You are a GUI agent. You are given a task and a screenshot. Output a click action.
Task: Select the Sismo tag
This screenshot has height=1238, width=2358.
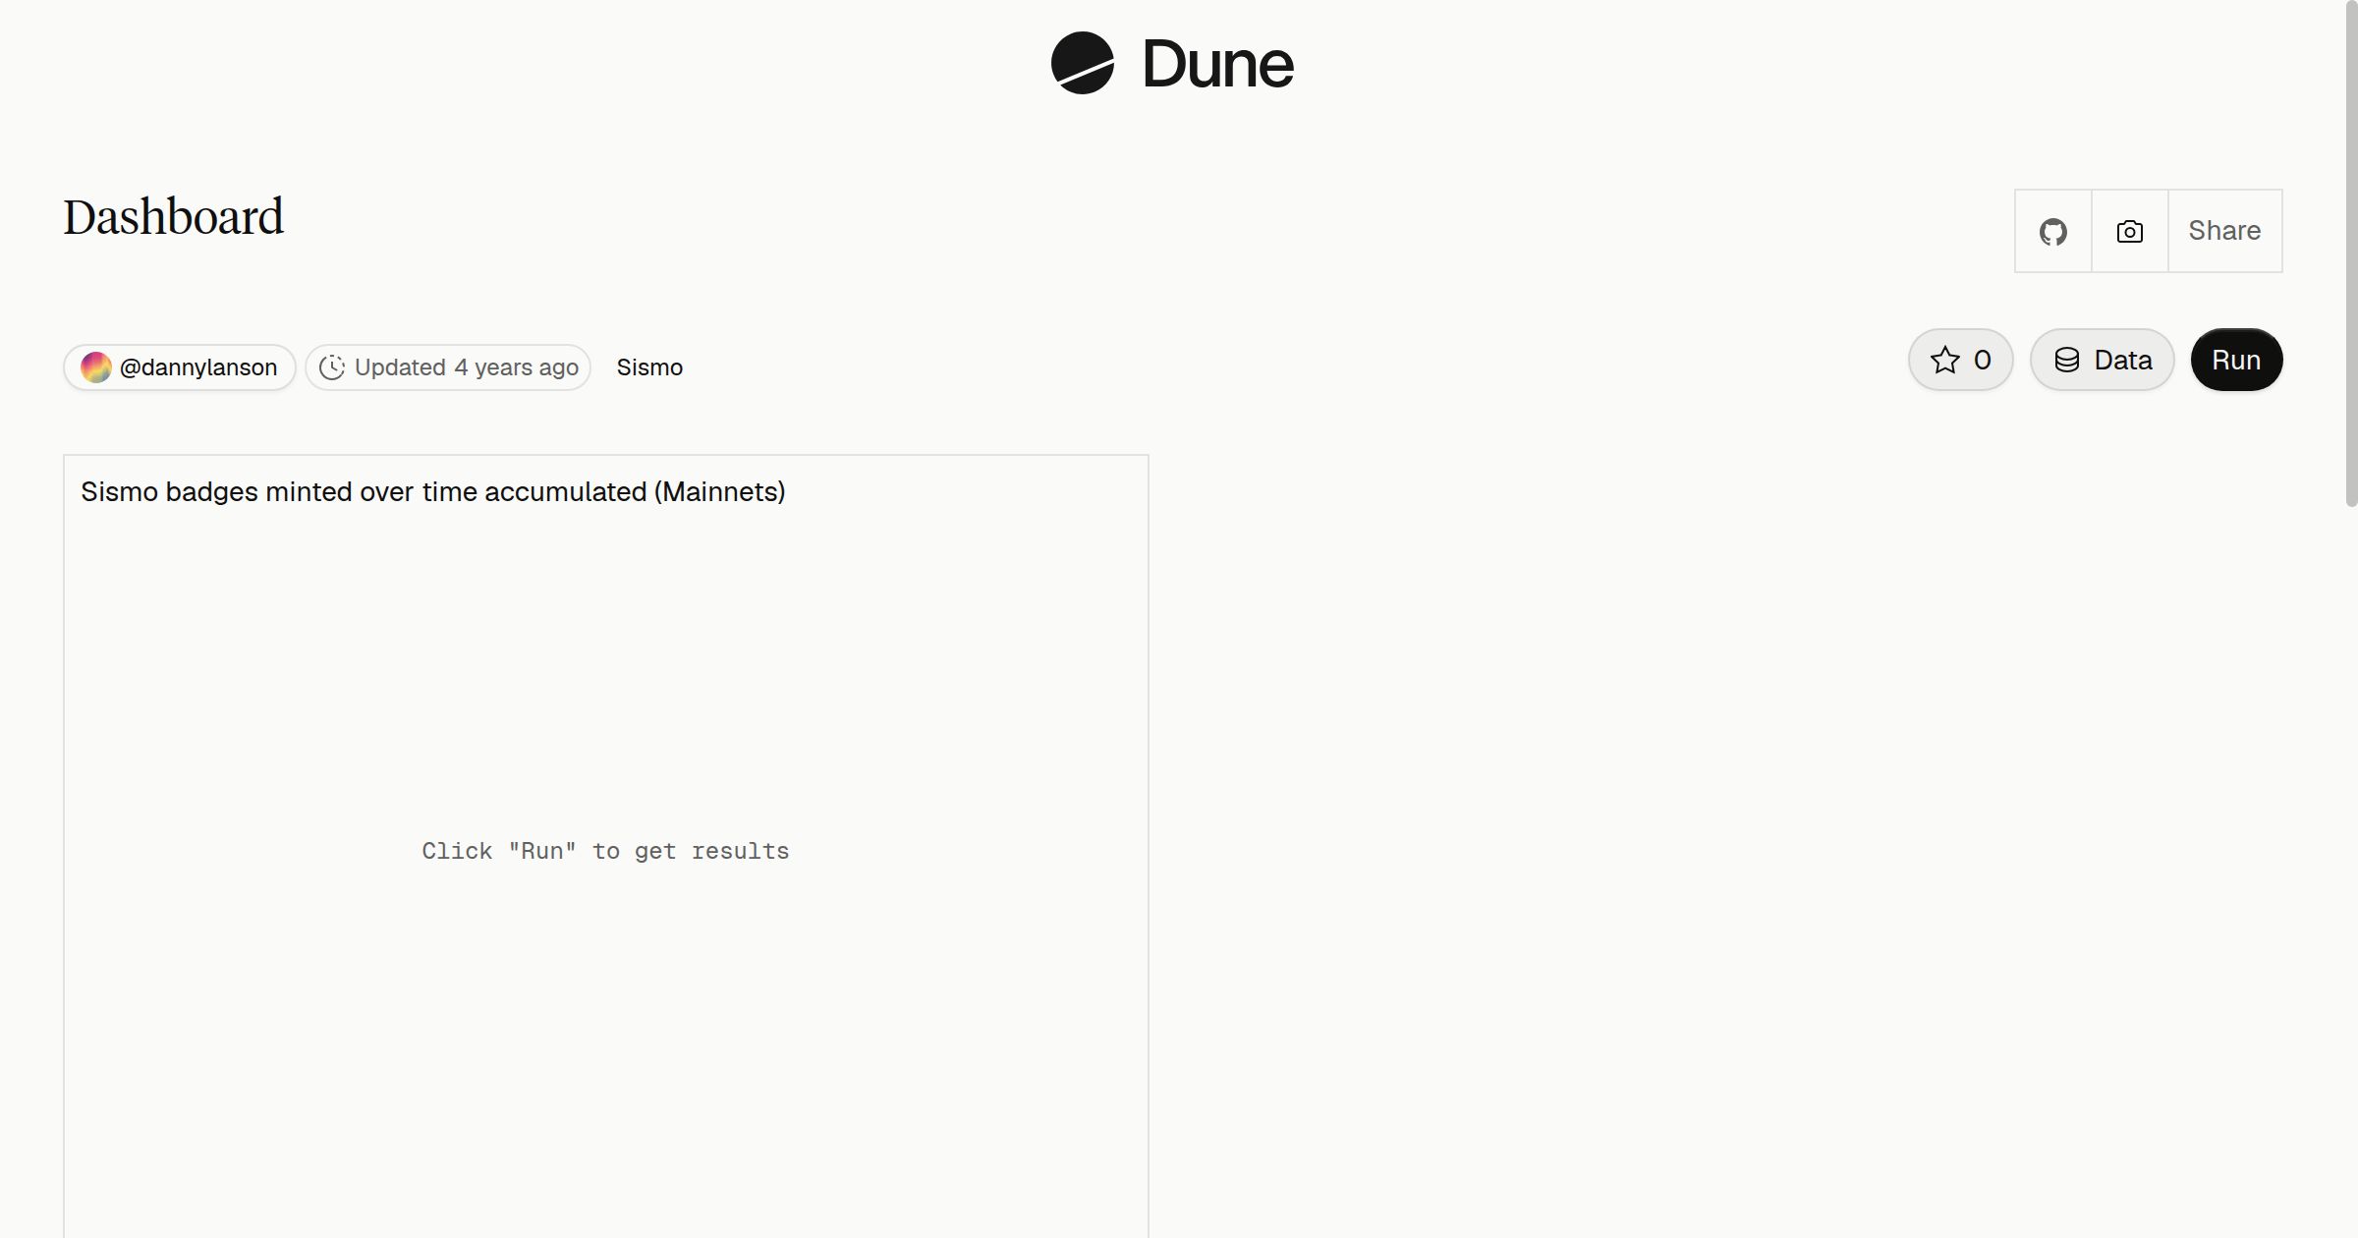tap(649, 367)
